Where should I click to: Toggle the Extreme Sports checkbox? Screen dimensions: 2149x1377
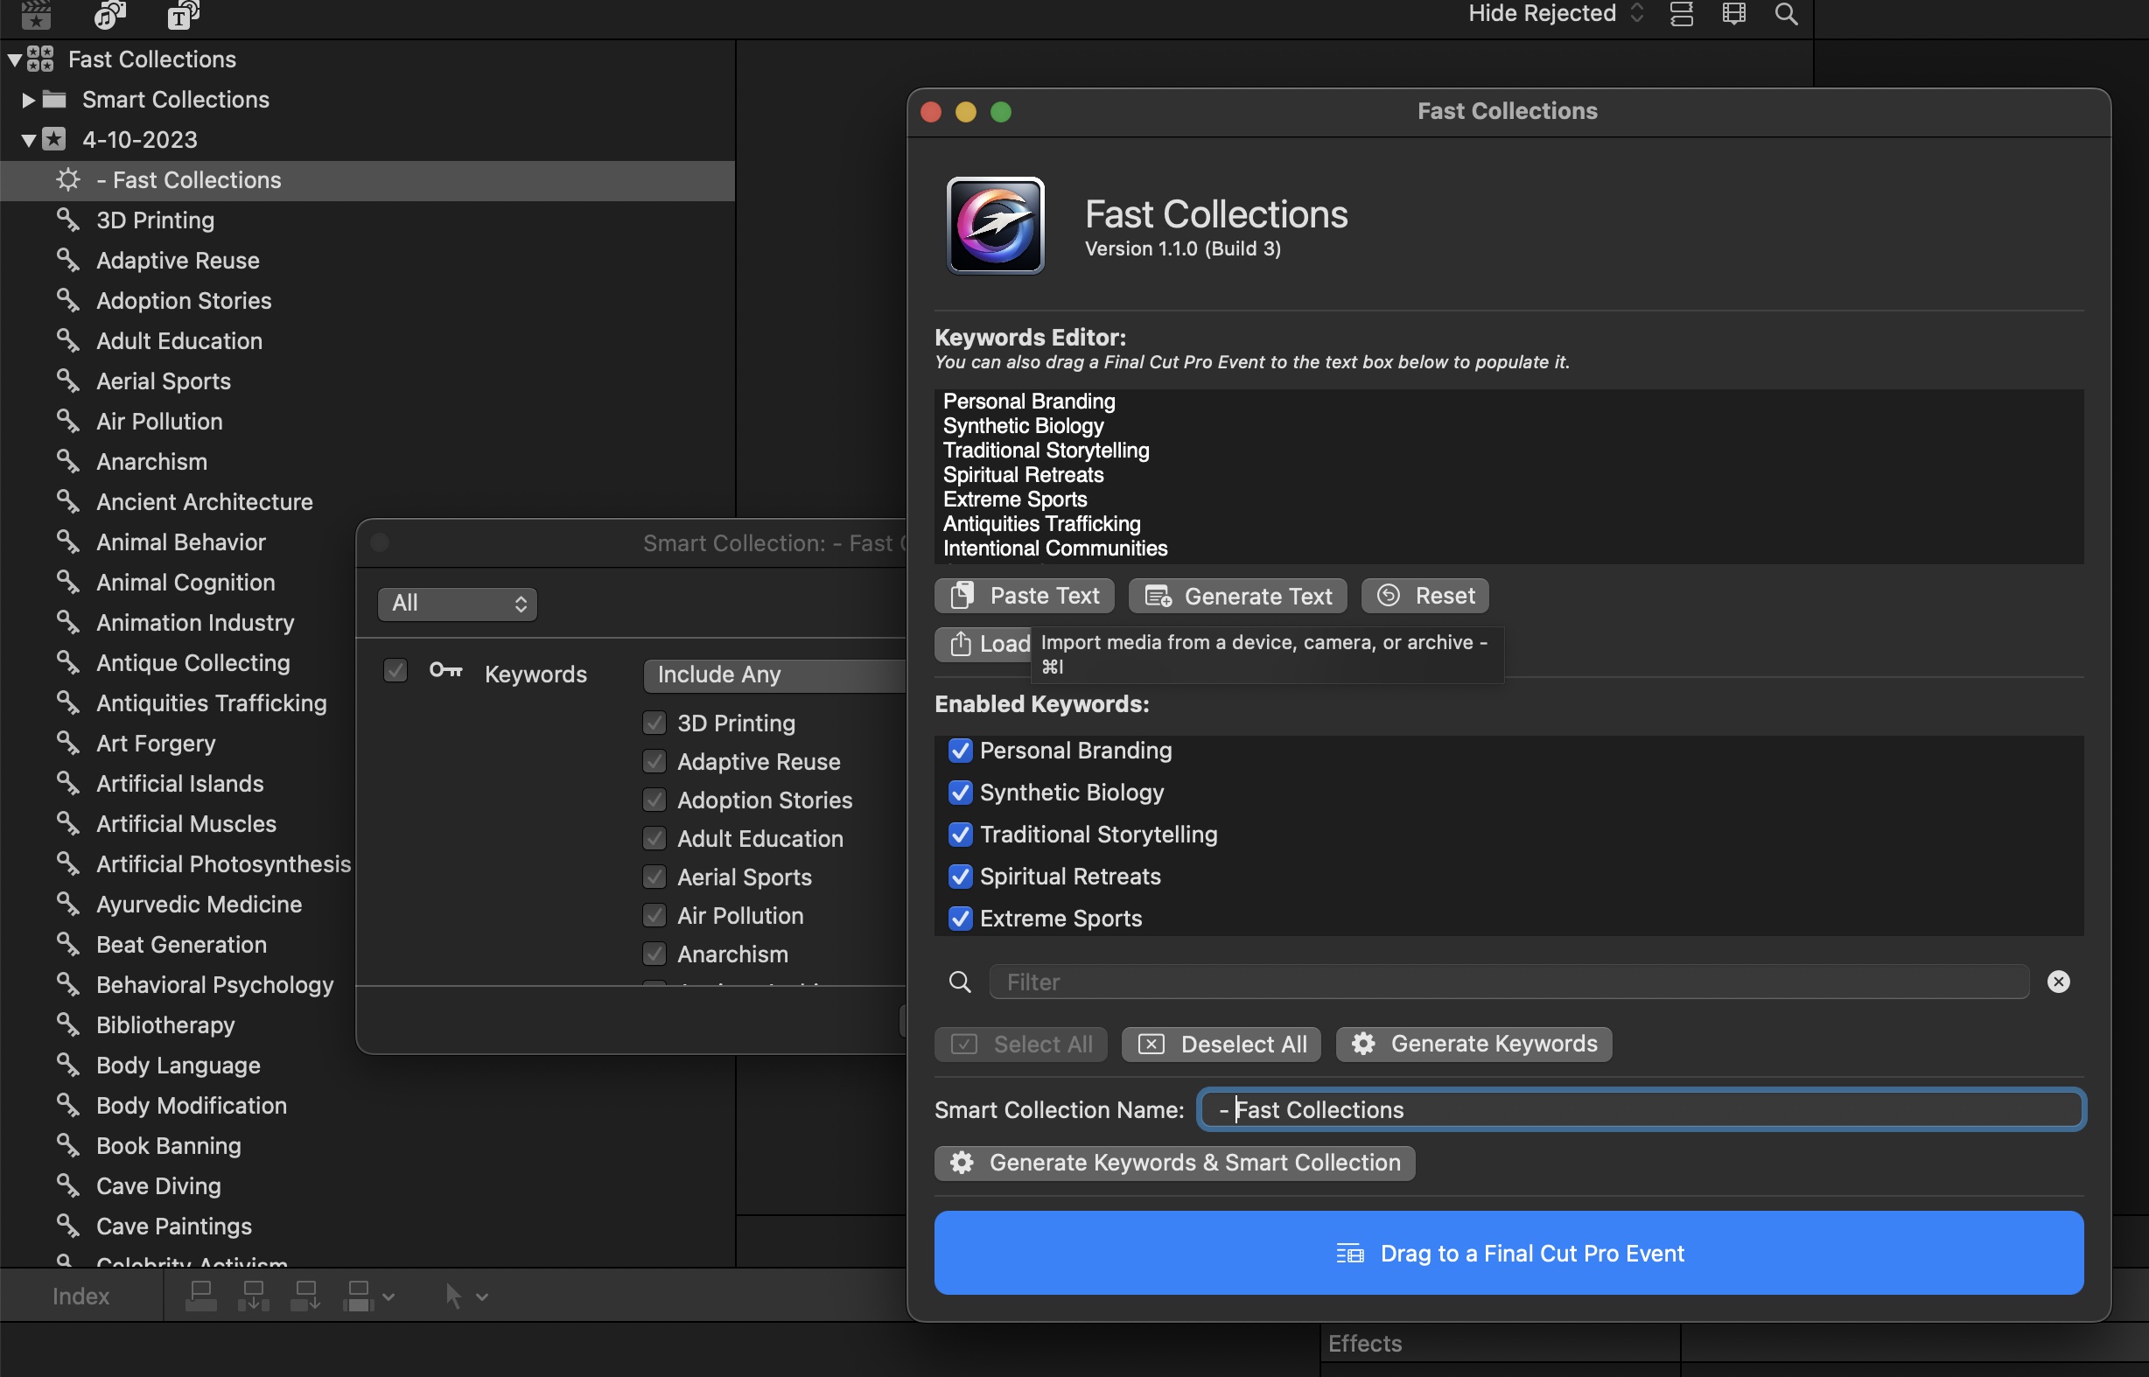pyautogui.click(x=961, y=919)
